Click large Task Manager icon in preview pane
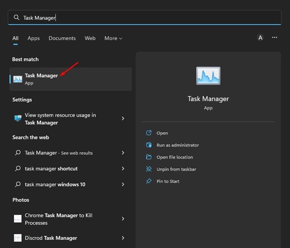Viewport: 290px width, 248px height. 208,76
